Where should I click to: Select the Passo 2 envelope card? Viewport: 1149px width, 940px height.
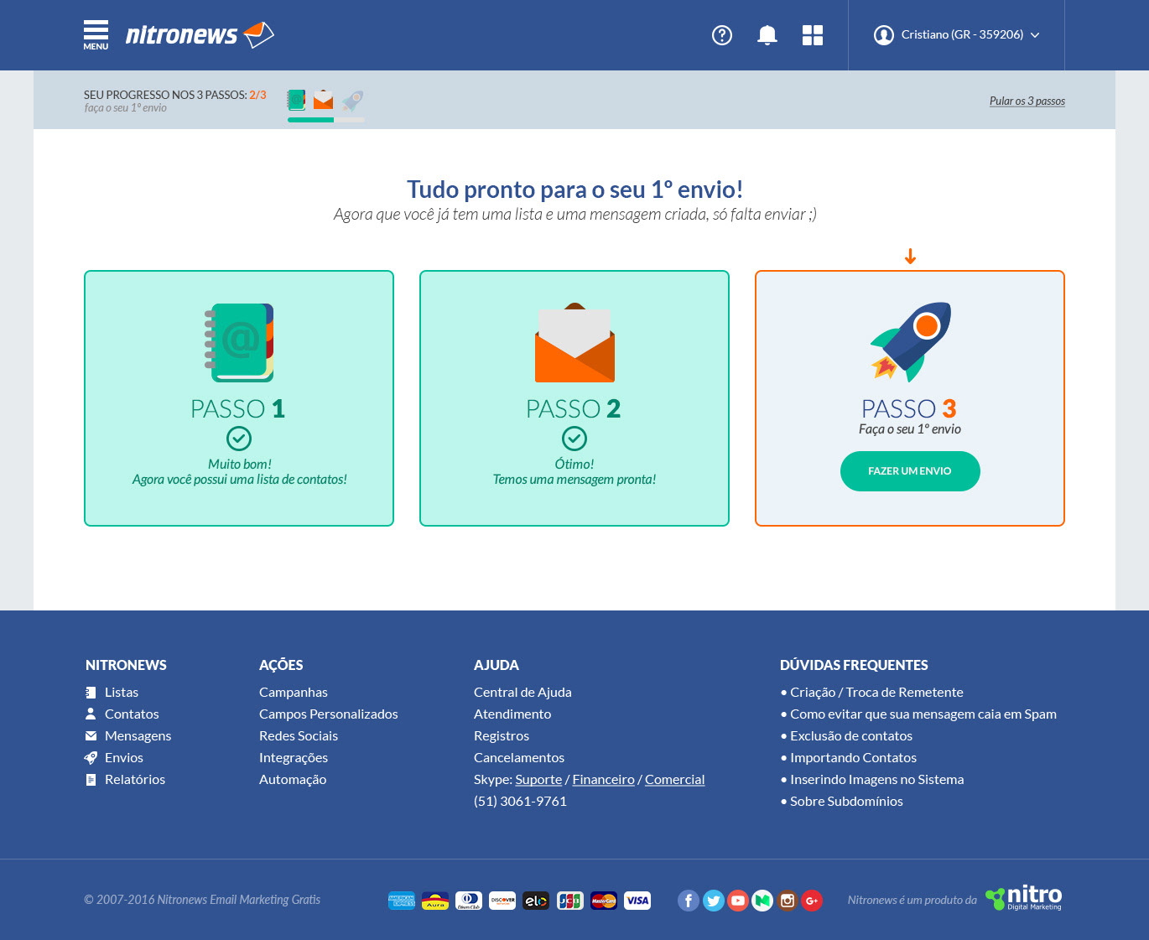[x=574, y=398]
